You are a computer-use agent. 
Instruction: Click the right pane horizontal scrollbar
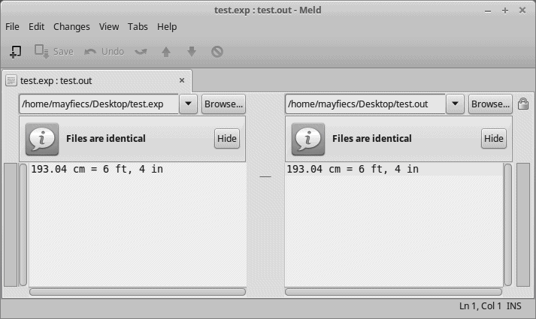(393, 292)
